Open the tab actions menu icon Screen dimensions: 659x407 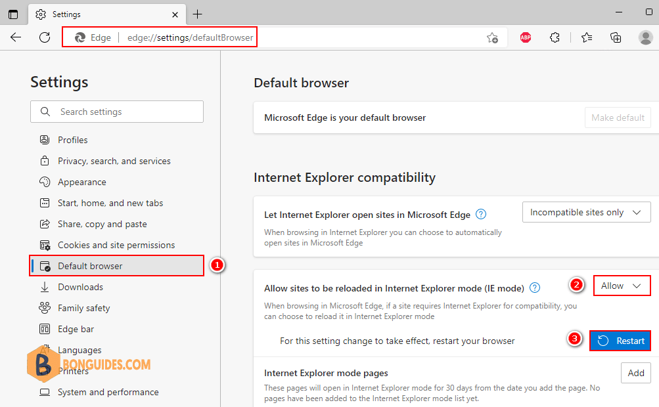pyautogui.click(x=13, y=14)
